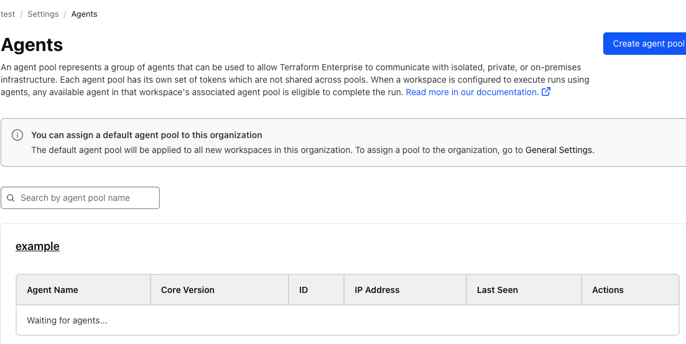Open the external link icon after documentation
Screen dimensions: 686x344
point(546,92)
